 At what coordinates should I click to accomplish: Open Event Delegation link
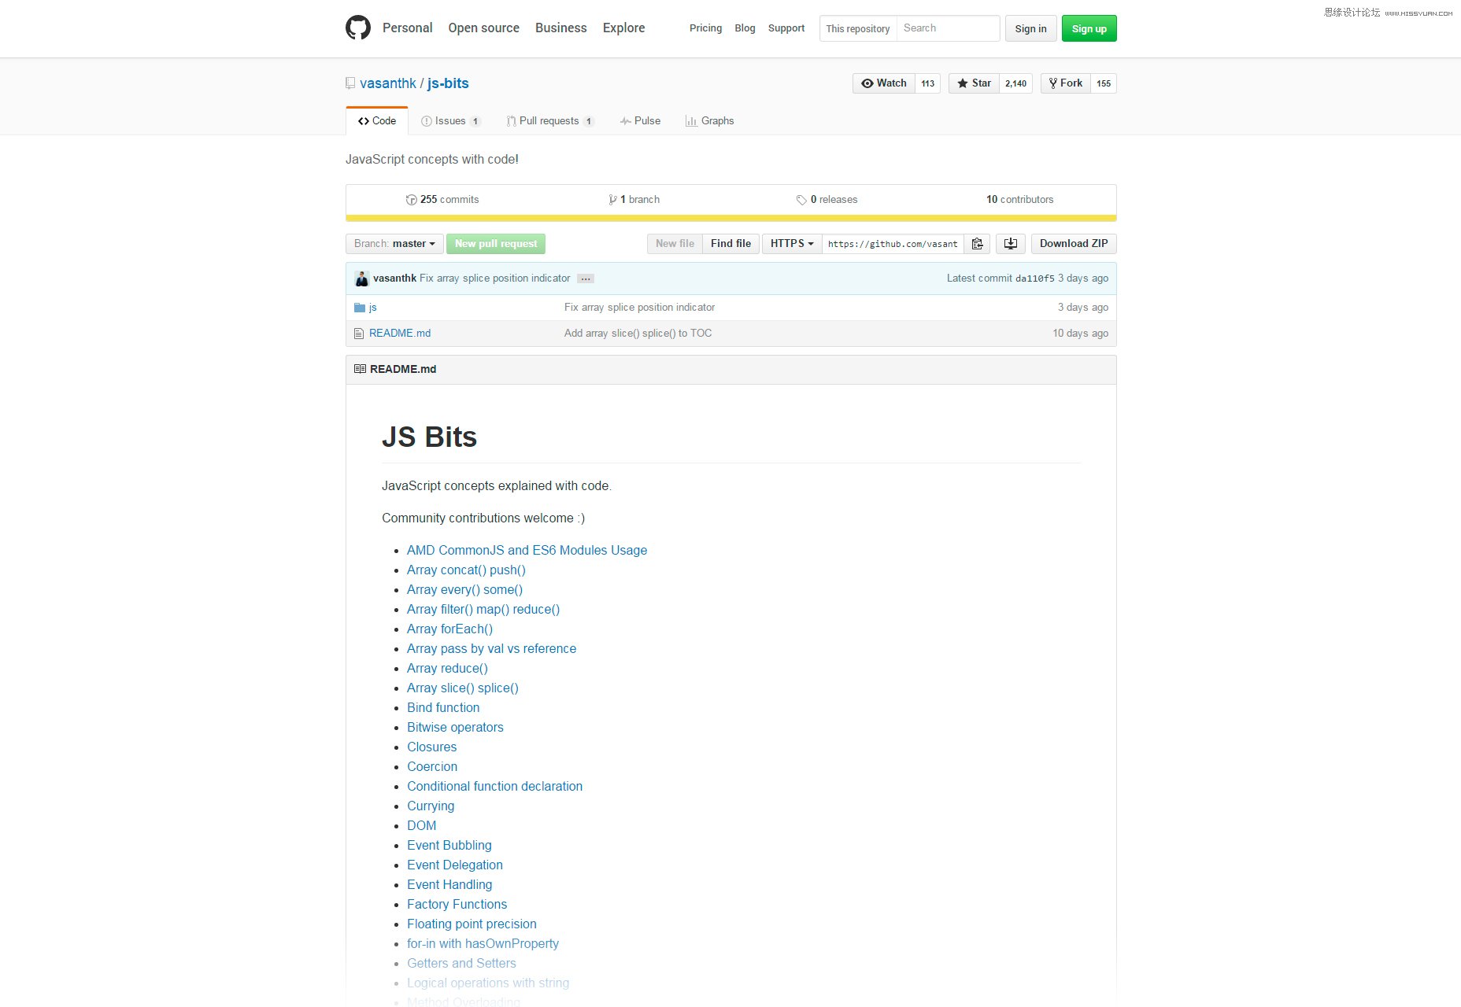455,865
